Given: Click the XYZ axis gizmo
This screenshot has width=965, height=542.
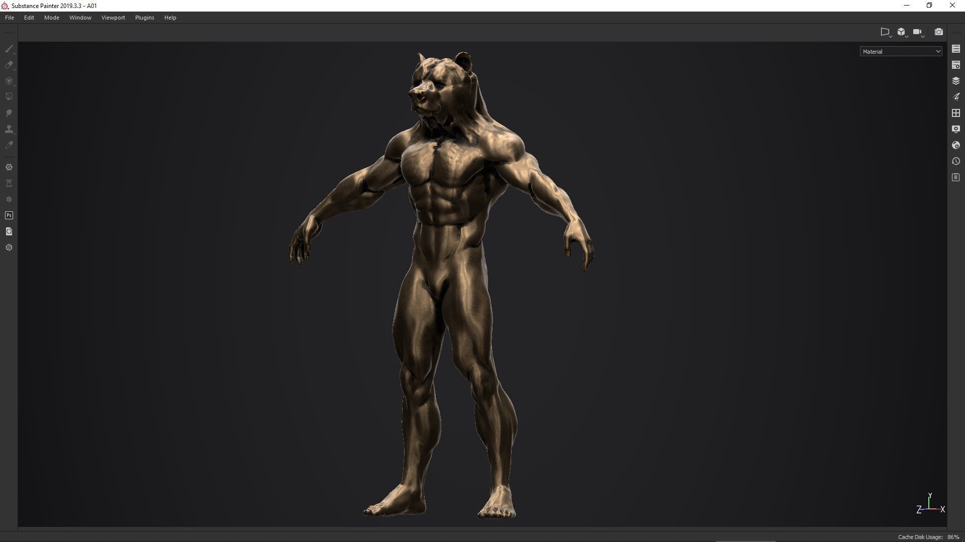Looking at the screenshot, I should (930, 503).
